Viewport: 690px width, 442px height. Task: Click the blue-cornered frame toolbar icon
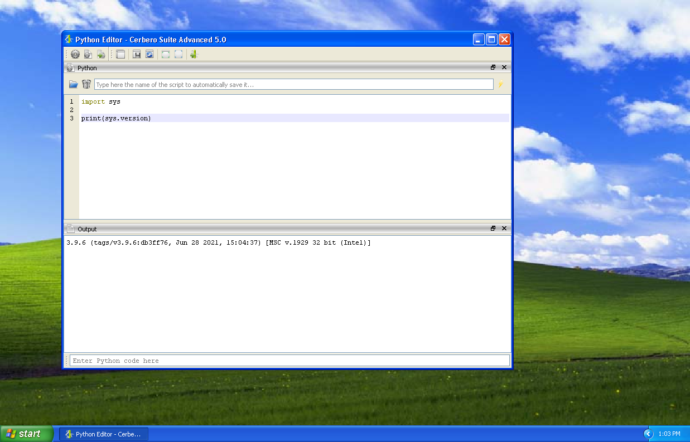178,54
